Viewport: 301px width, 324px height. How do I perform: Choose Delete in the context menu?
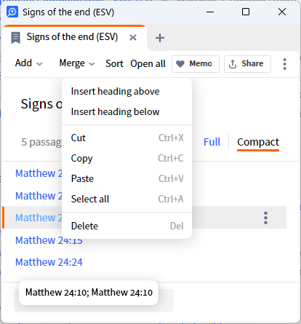[x=127, y=226]
